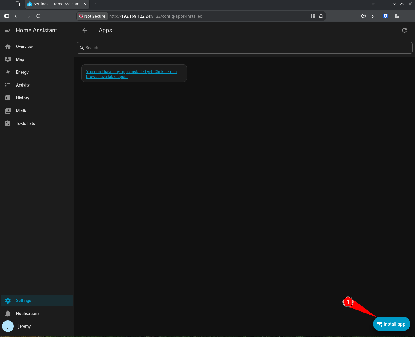Open a new browser tab
415x337 pixels.
pos(96,4)
